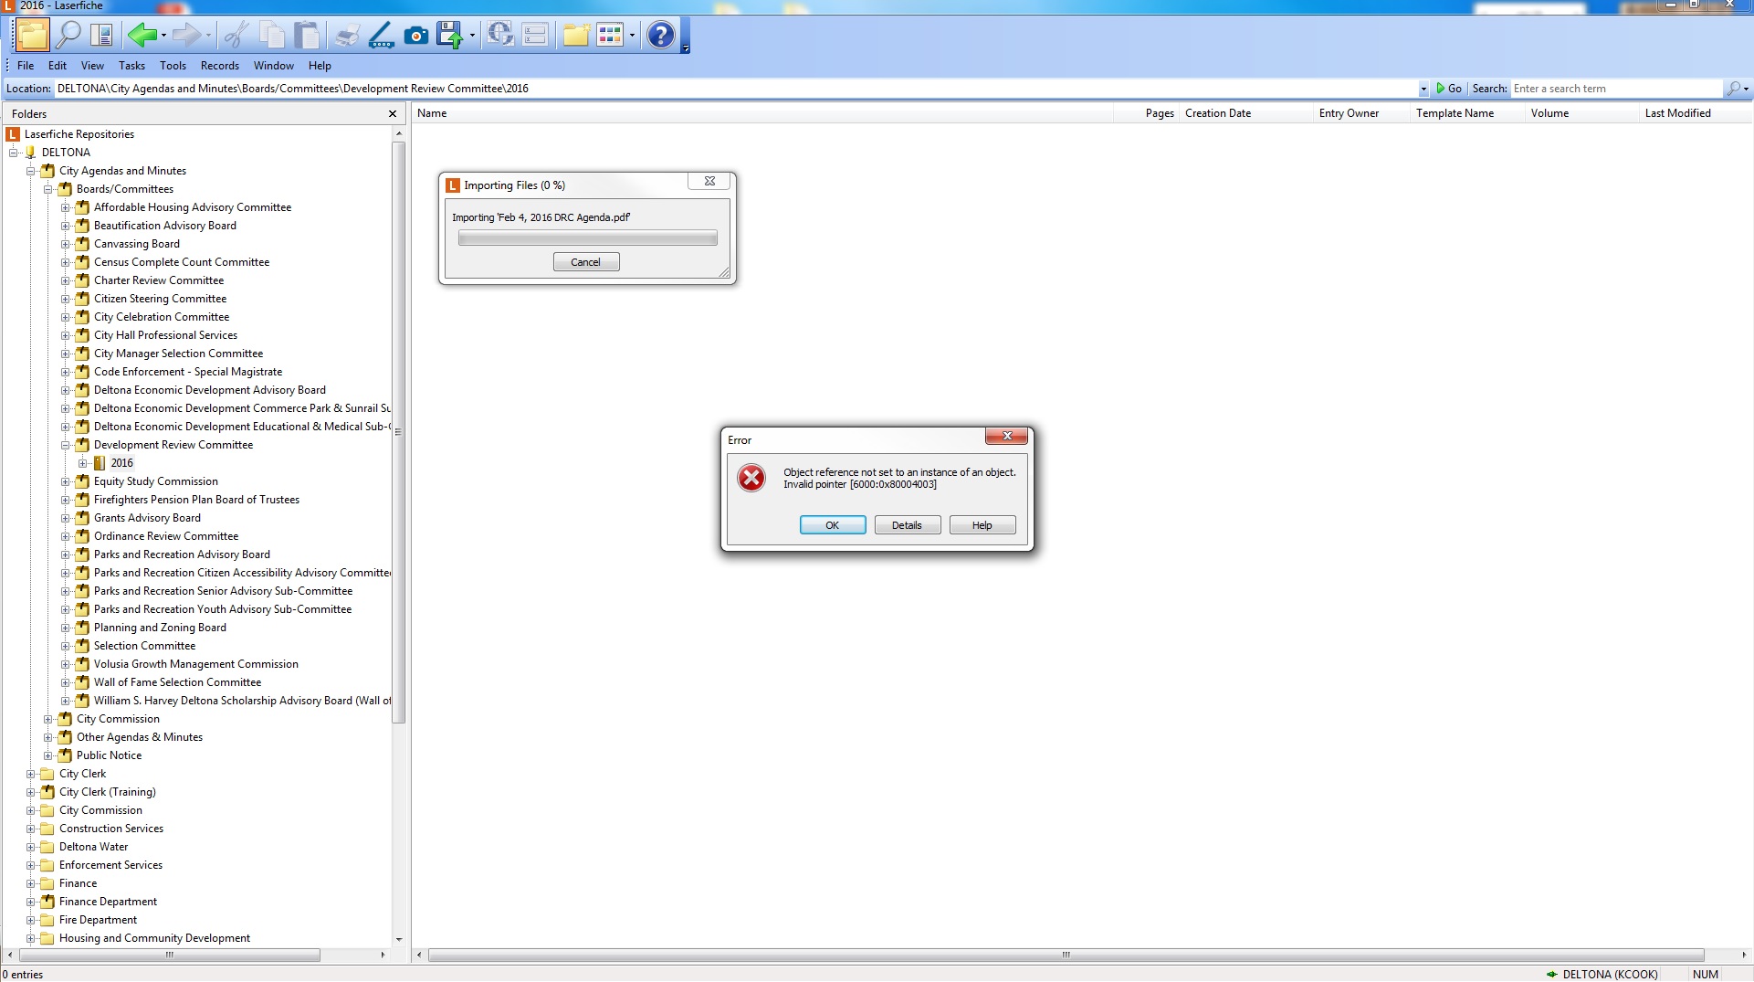1754x982 pixels.
Task: Collapse the Development Review Committee folder
Action: (66, 445)
